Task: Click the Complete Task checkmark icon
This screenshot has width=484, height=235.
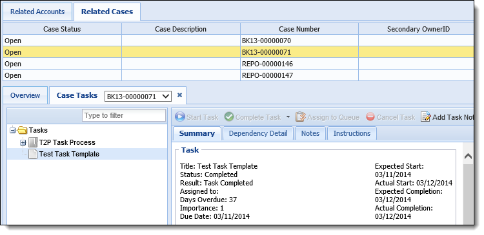Action: (x=228, y=117)
